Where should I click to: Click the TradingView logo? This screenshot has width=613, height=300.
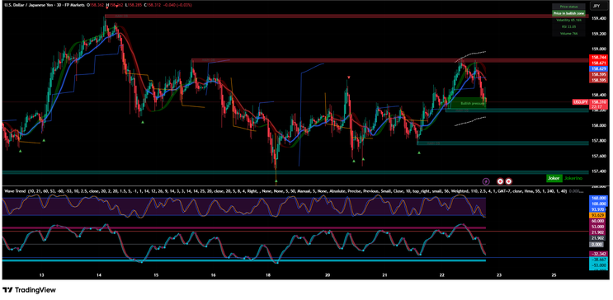tap(30, 290)
